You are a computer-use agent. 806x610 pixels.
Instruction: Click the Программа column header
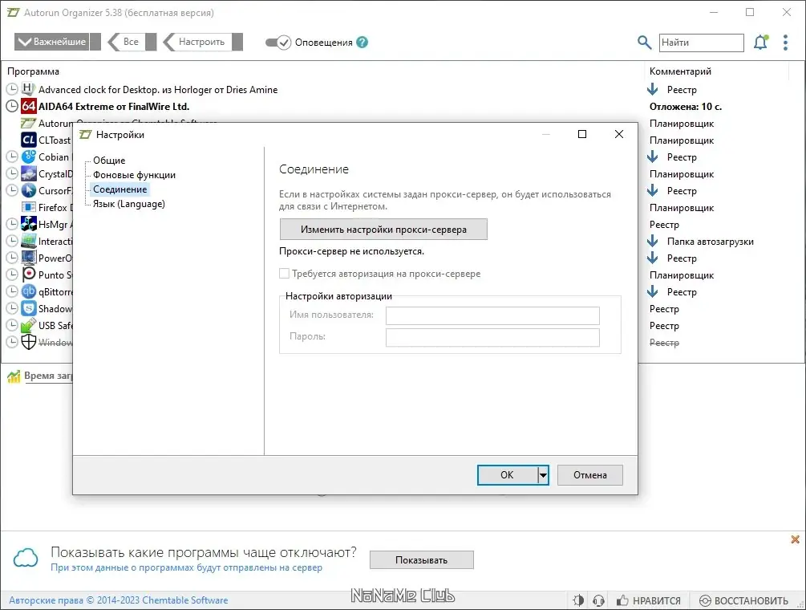click(x=34, y=71)
